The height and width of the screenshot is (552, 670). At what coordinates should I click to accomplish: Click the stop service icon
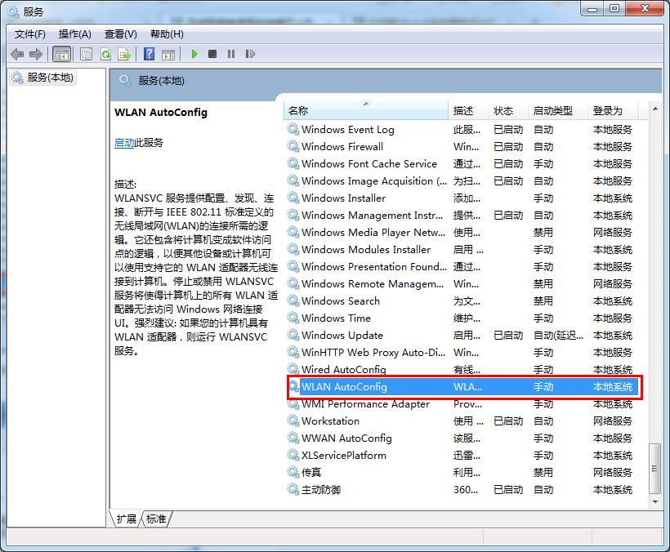click(x=212, y=54)
